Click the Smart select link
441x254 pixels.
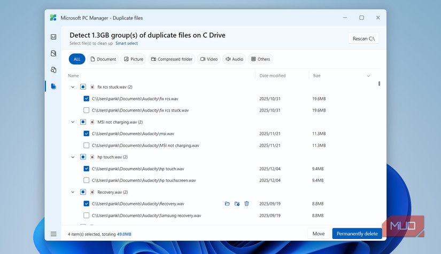[x=127, y=43]
